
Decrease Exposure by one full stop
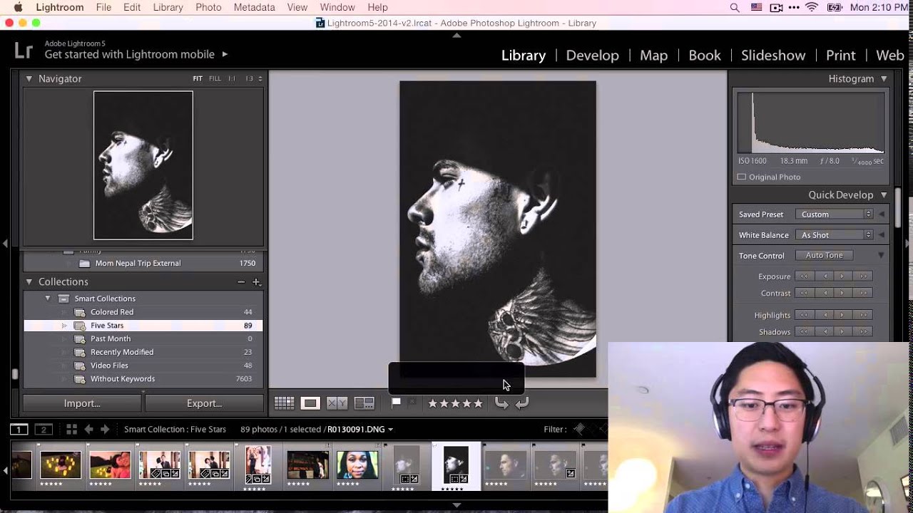click(x=805, y=276)
